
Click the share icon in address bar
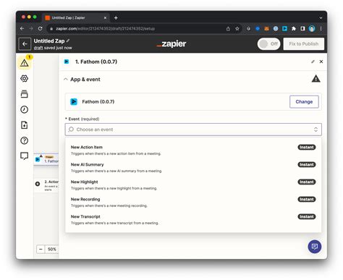tap(228, 29)
